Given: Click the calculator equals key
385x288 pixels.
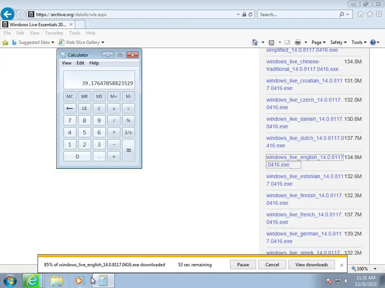Looking at the screenshot, I should pos(129,150).
